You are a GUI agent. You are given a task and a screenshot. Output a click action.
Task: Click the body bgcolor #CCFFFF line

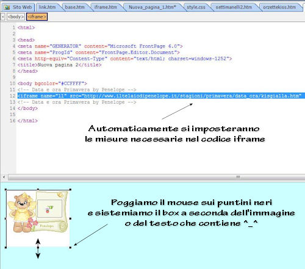[x=52, y=84]
